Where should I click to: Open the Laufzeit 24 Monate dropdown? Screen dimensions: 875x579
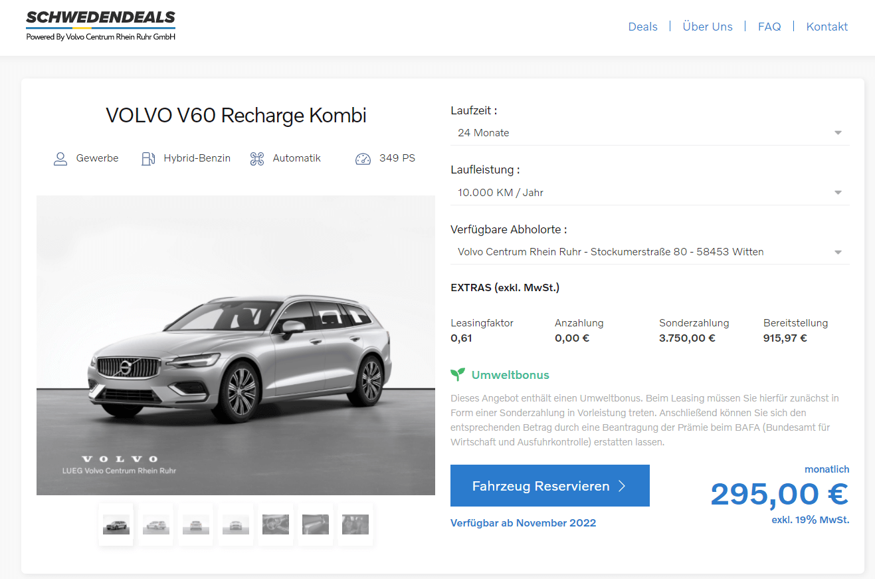click(x=650, y=133)
